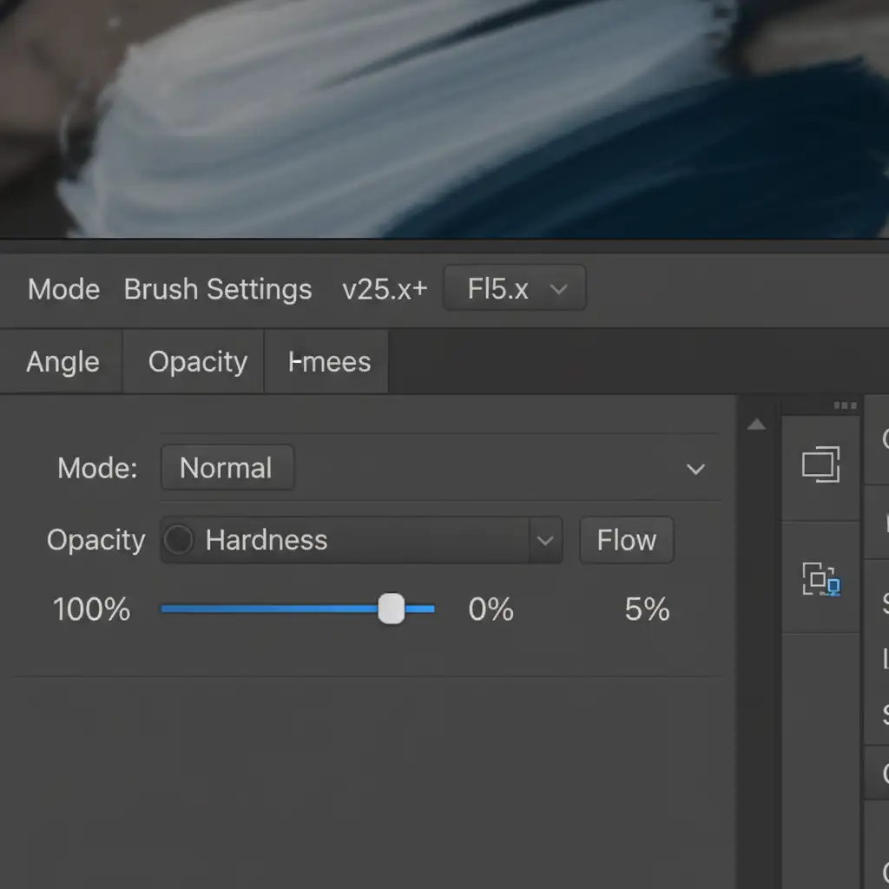
Task: Switch to the Angle tab
Action: click(x=63, y=362)
